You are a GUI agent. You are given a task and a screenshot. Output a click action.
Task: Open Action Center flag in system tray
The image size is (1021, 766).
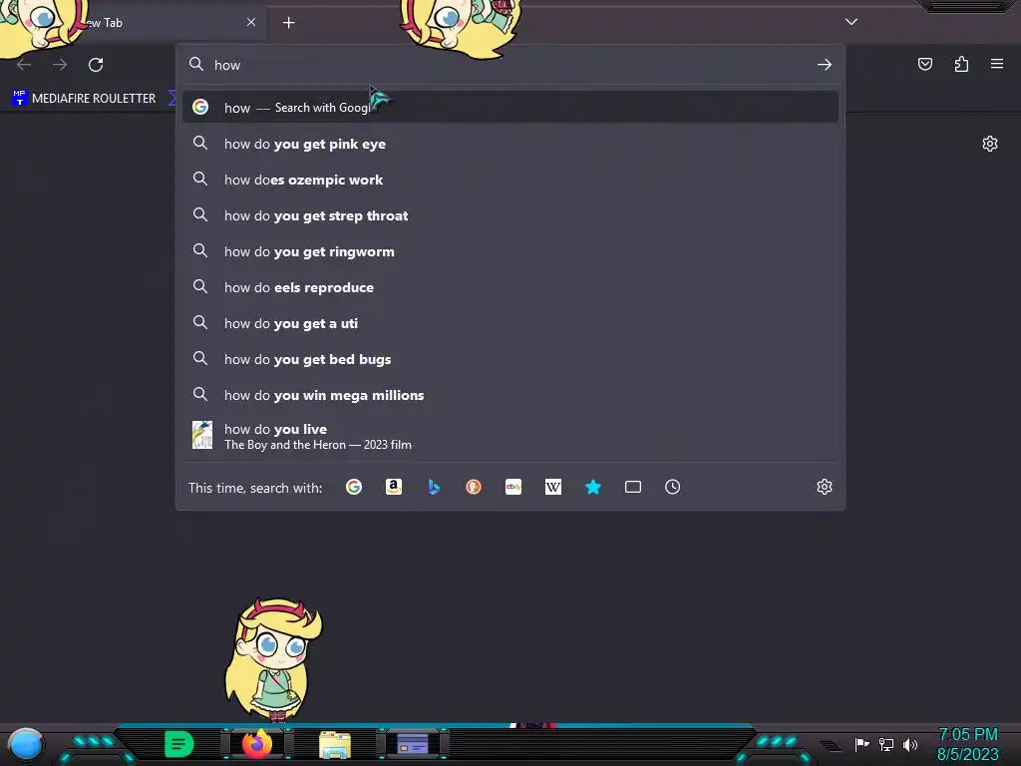pos(861,744)
